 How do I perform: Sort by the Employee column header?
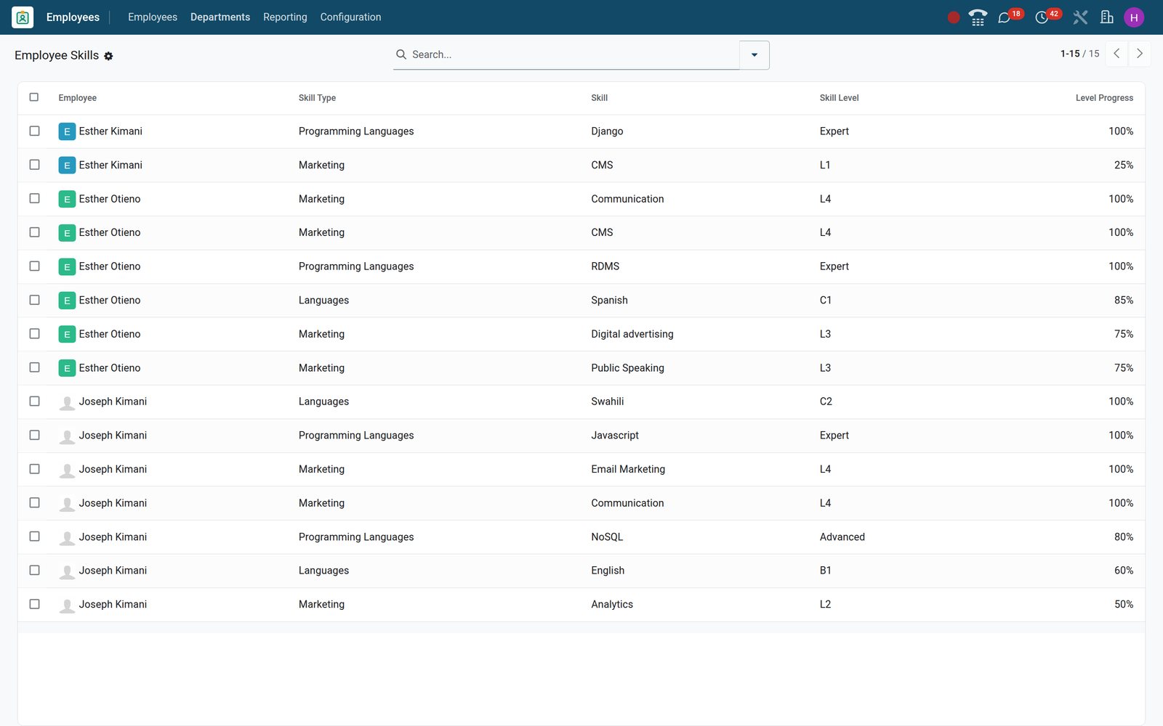[x=78, y=98]
